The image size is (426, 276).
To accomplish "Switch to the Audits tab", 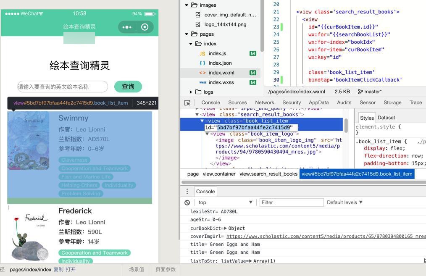I will 344,103.
